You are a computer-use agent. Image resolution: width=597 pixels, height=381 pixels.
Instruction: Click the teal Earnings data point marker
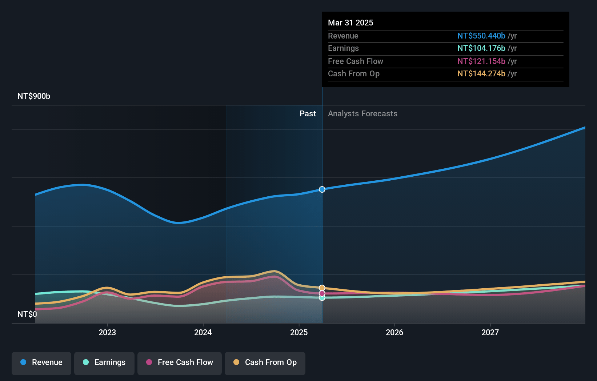pyautogui.click(x=322, y=298)
